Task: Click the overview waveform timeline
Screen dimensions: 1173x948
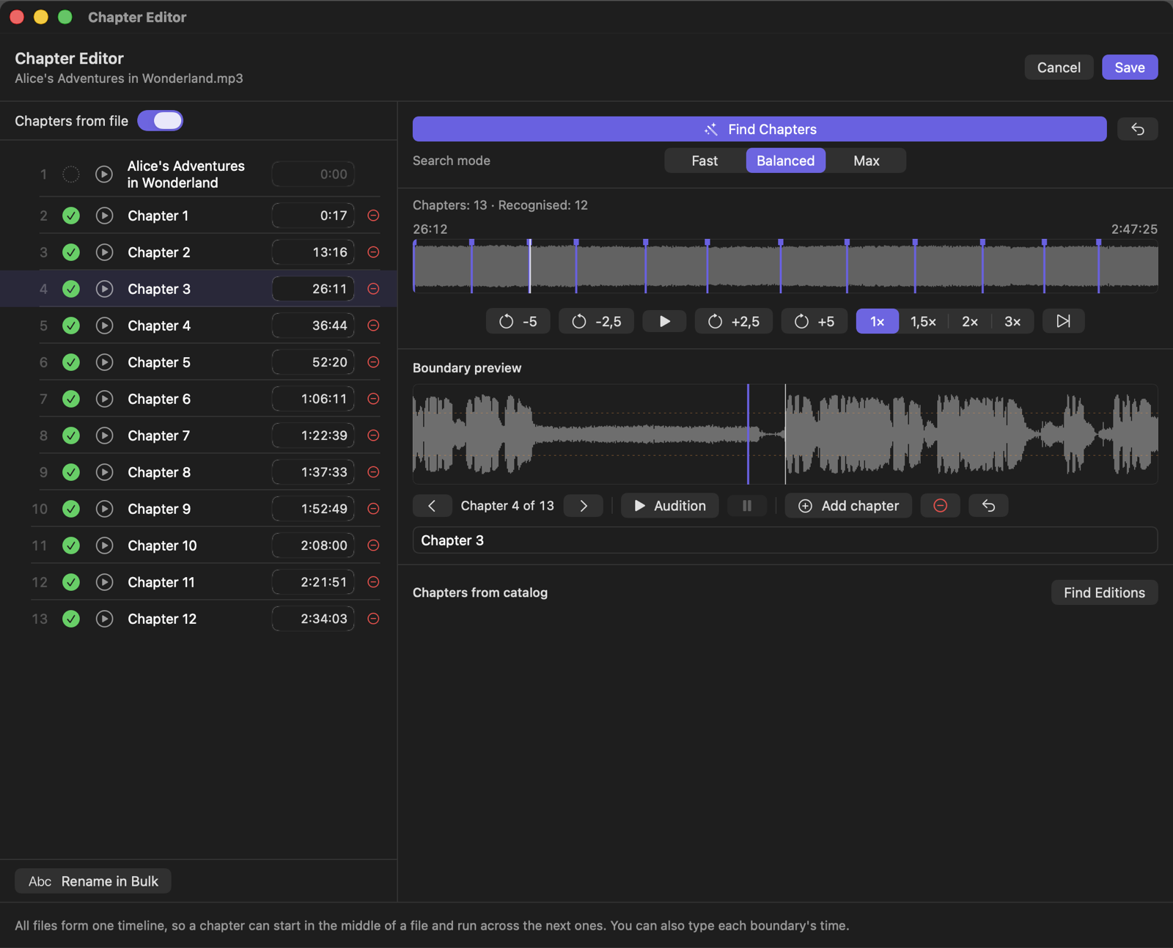Action: [785, 267]
